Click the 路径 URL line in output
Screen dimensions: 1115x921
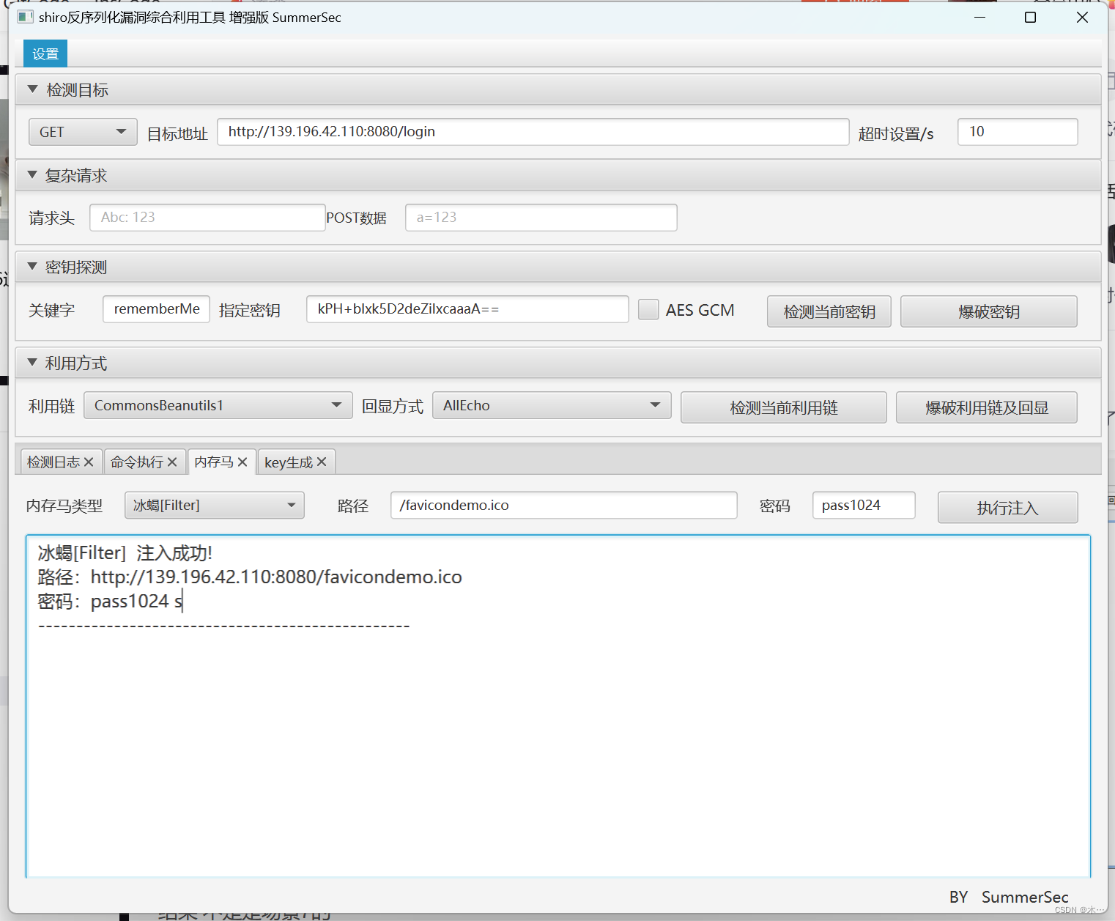(x=250, y=577)
